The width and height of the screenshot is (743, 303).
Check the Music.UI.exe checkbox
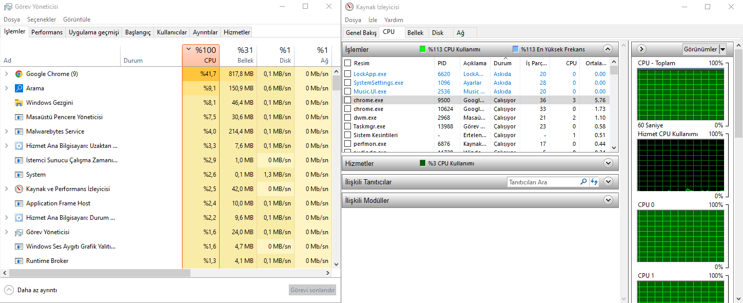(x=348, y=91)
